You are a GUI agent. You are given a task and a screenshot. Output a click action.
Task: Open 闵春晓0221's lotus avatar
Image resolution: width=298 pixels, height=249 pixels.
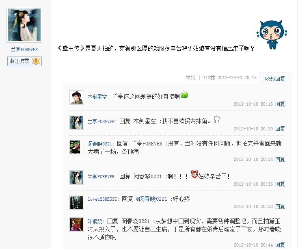point(77,147)
